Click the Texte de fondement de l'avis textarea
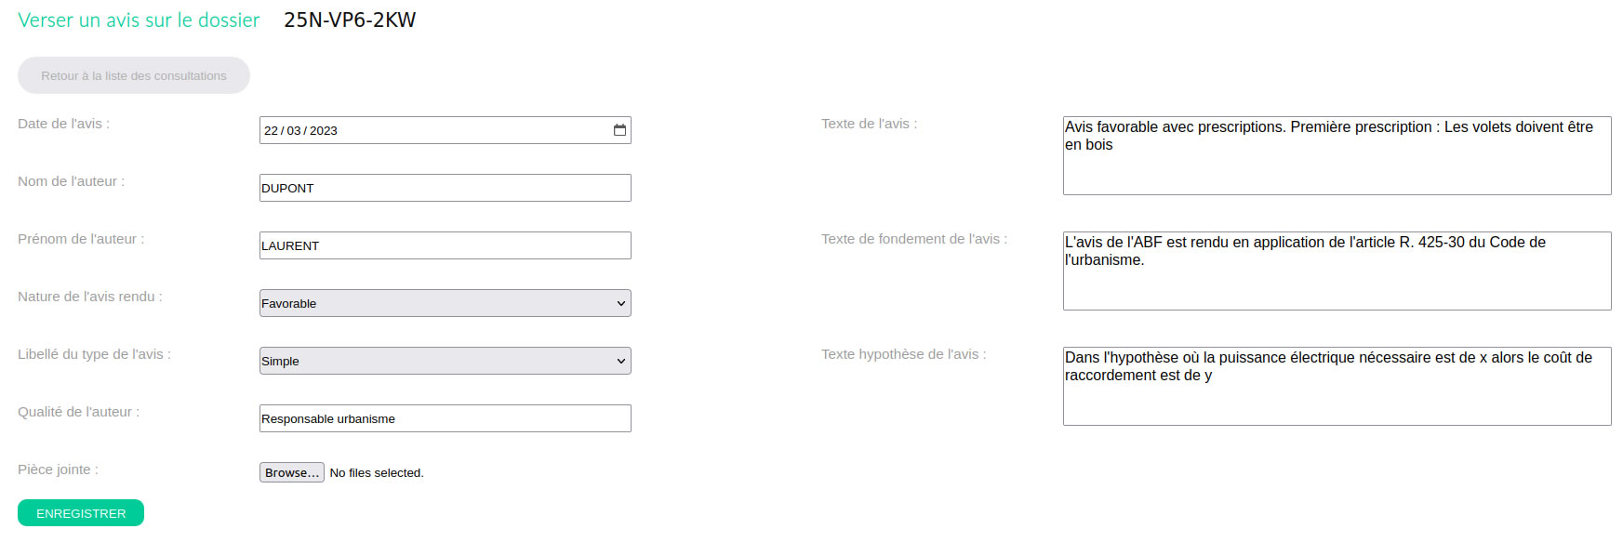The height and width of the screenshot is (542, 1623). 1337,271
